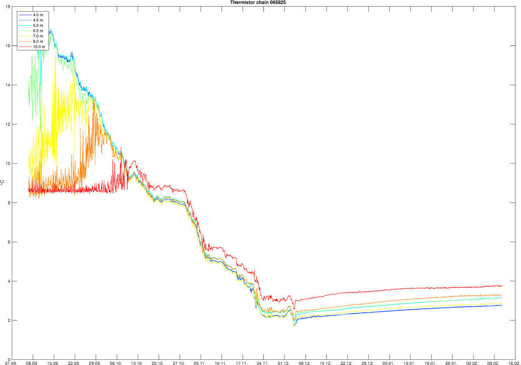Click the x-axis date label "22.09."
This screenshot has width=521, height=365.
74,362
